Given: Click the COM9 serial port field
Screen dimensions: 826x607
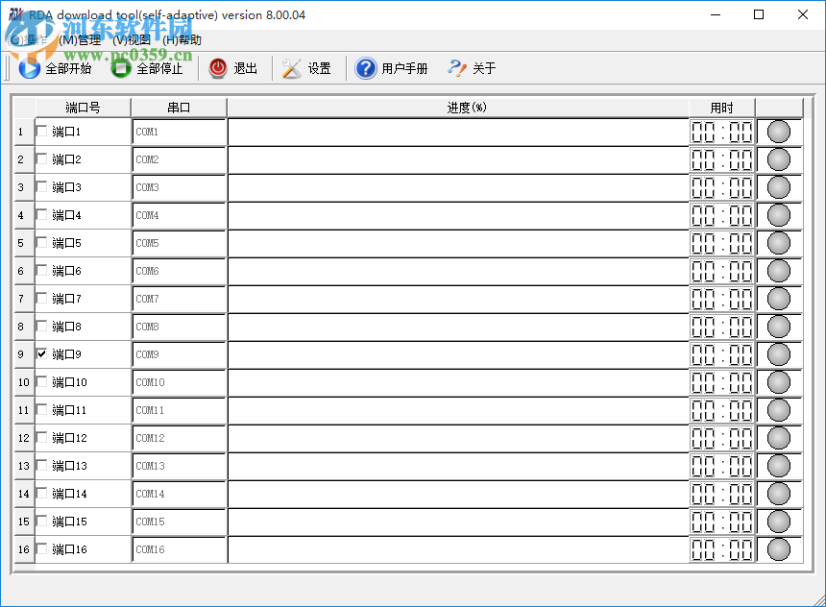Looking at the screenshot, I should 178,353.
